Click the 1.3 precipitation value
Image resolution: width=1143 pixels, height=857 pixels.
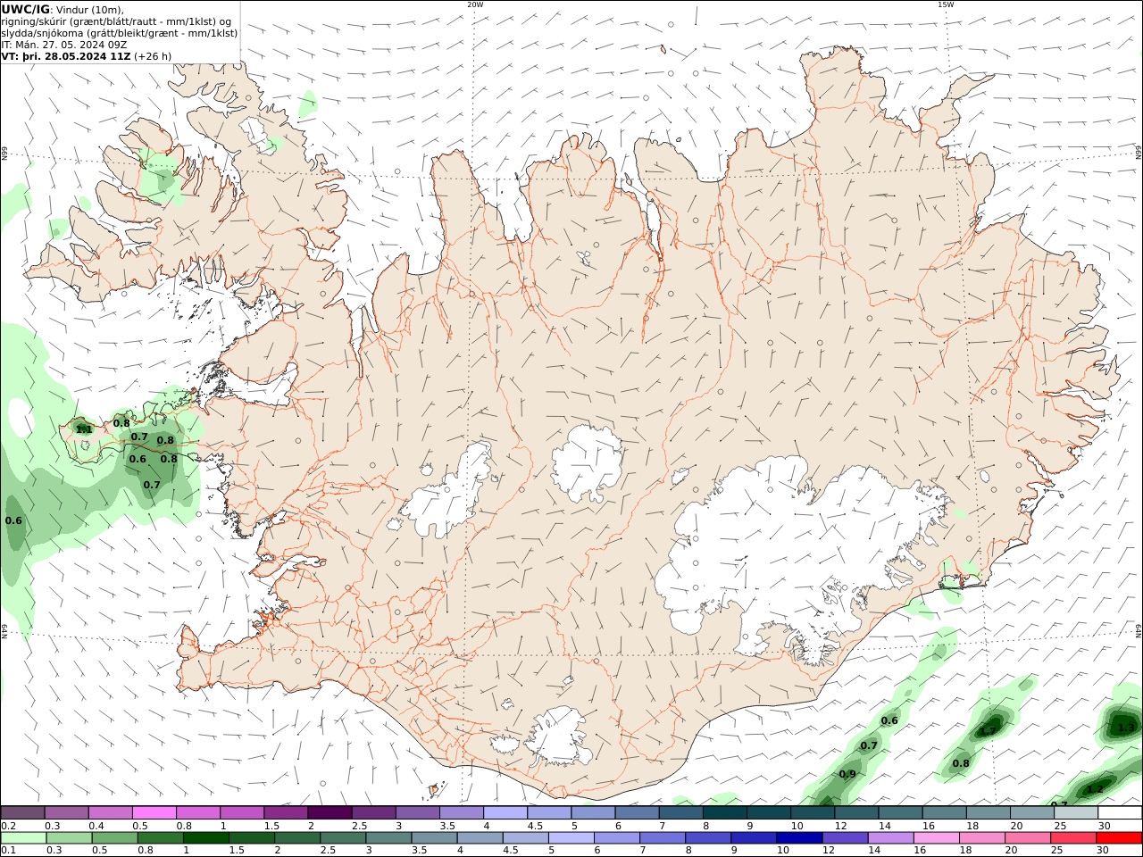click(1126, 728)
